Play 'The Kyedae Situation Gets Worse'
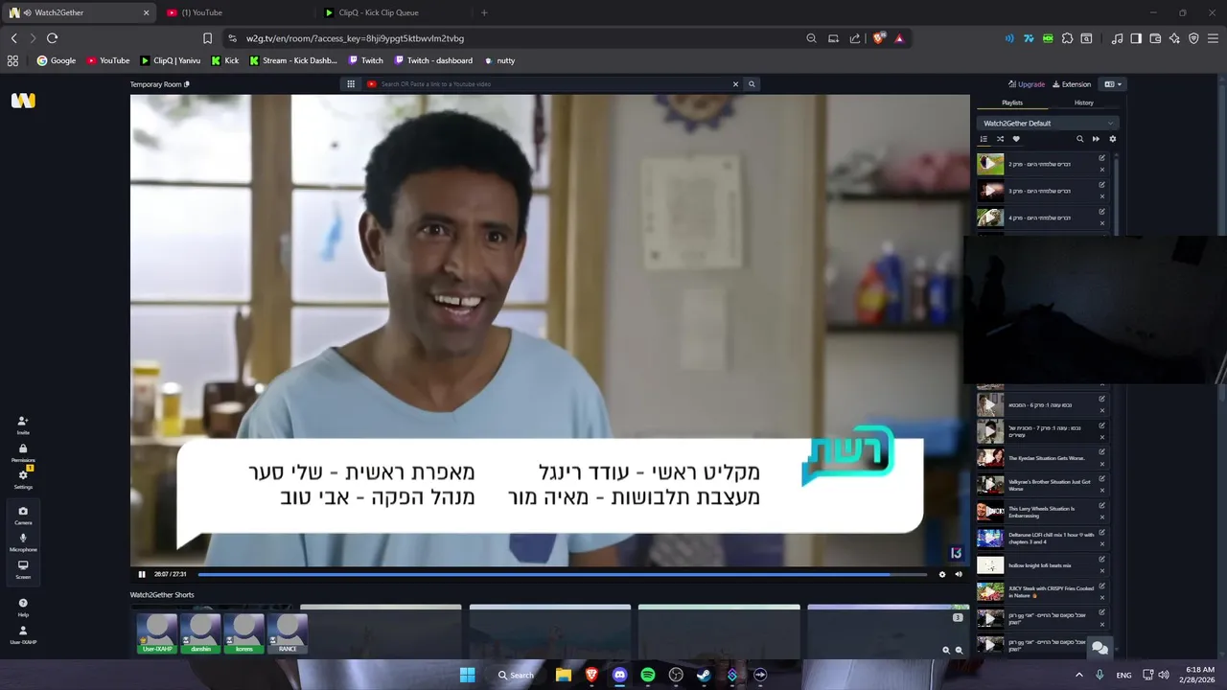1227x690 pixels. click(990, 458)
